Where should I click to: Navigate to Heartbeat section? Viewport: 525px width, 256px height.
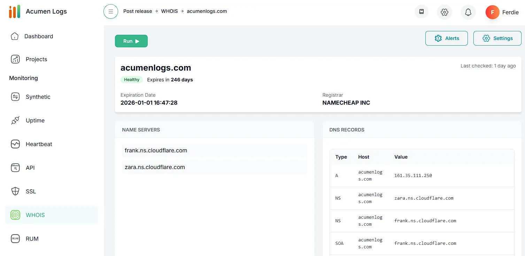click(x=39, y=144)
